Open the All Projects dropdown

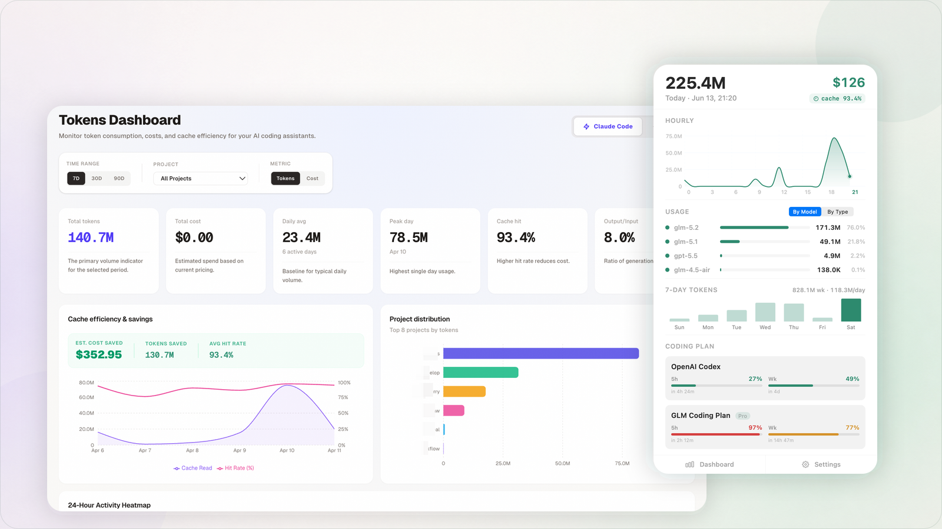[201, 178]
